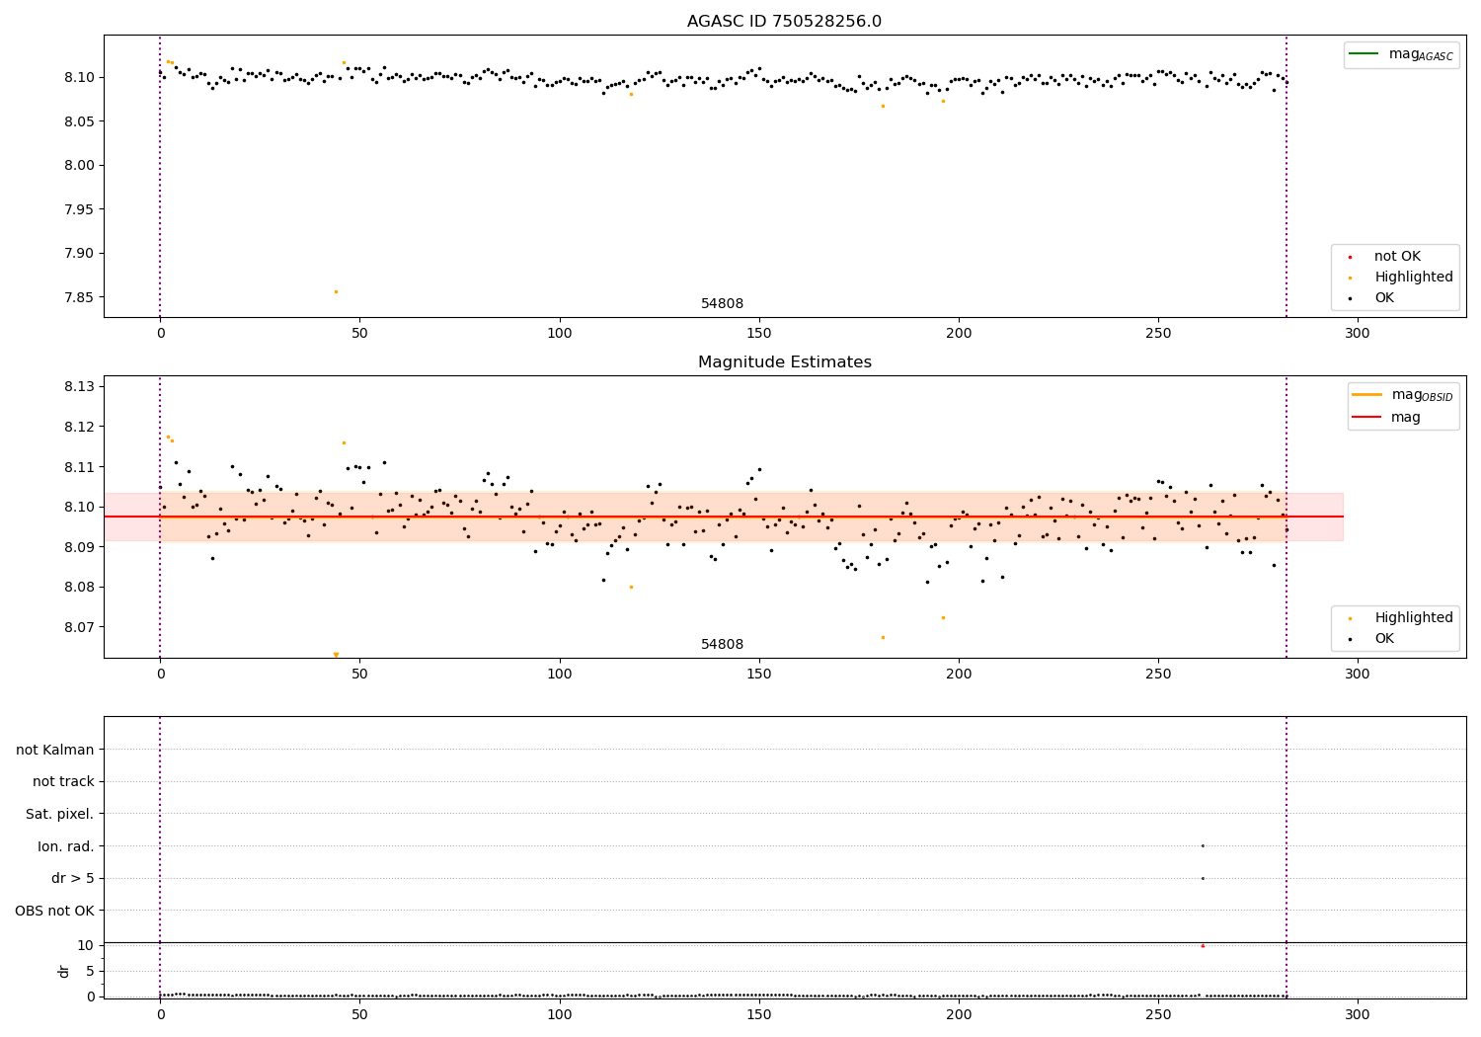
Task: Click the x-axis tick '150' under the top plot
Action: (x=759, y=334)
